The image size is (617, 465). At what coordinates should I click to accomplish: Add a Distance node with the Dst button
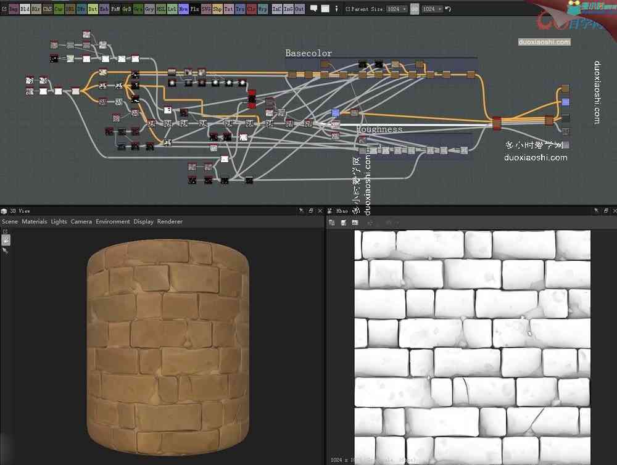pyautogui.click(x=93, y=9)
